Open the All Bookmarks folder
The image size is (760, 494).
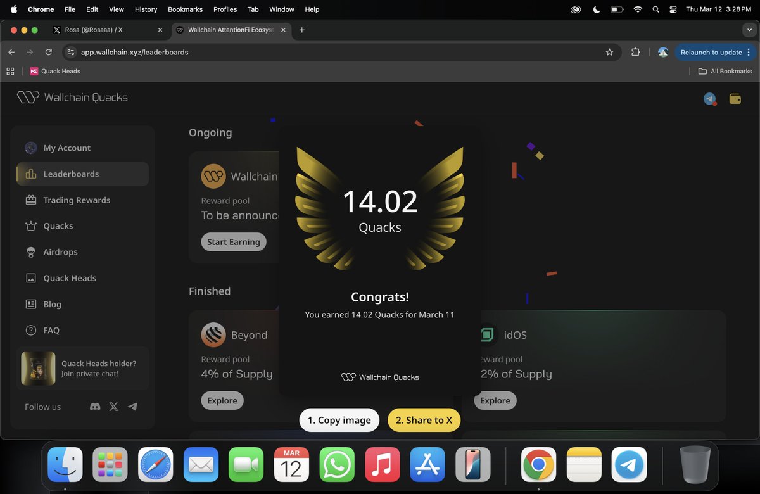pos(725,71)
